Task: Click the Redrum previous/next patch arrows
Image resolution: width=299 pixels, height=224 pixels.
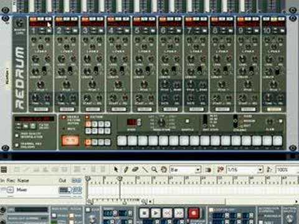Action: pos(18,126)
